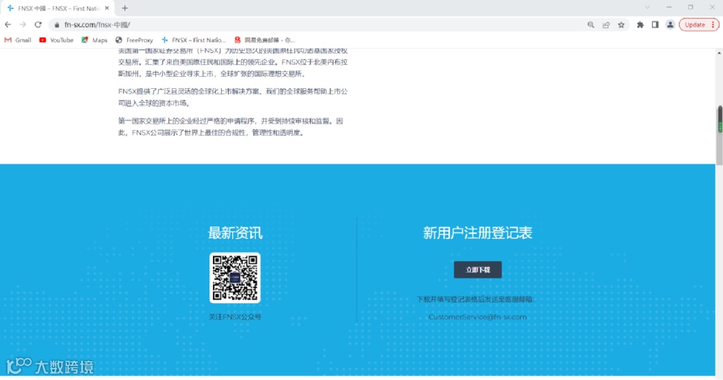Click the FNSX WeChat QR code image

coord(235,278)
